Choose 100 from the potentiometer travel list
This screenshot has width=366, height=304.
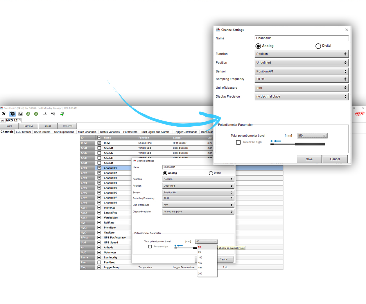(x=207, y=257)
